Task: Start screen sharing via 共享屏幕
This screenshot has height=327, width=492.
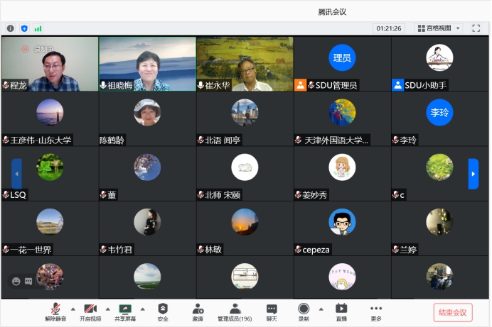Action: 126,311
